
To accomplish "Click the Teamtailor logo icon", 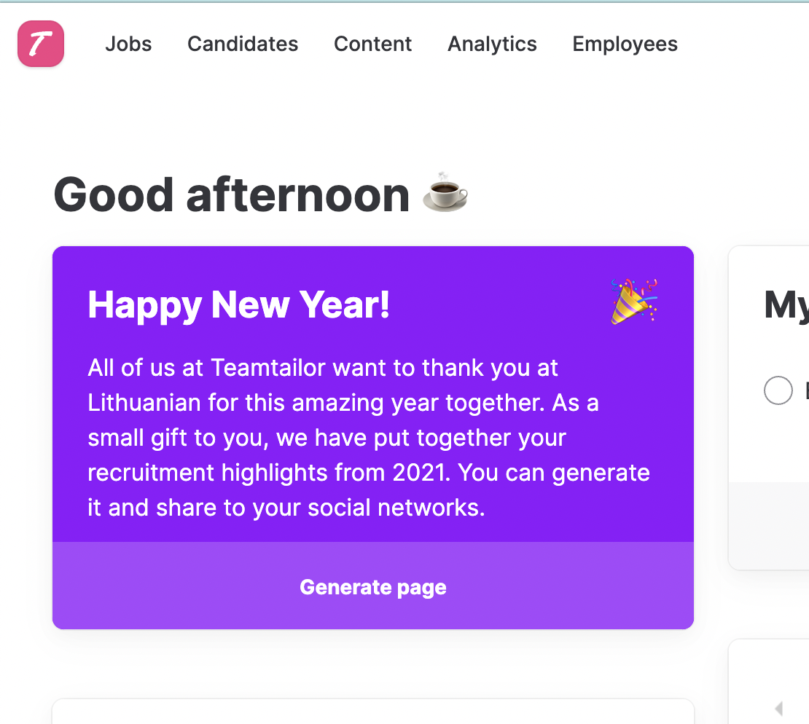I will click(41, 44).
